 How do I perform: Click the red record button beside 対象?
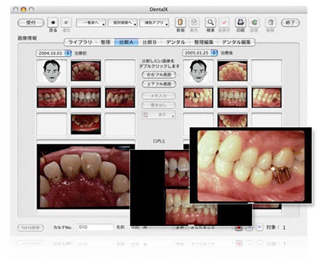coord(239,227)
